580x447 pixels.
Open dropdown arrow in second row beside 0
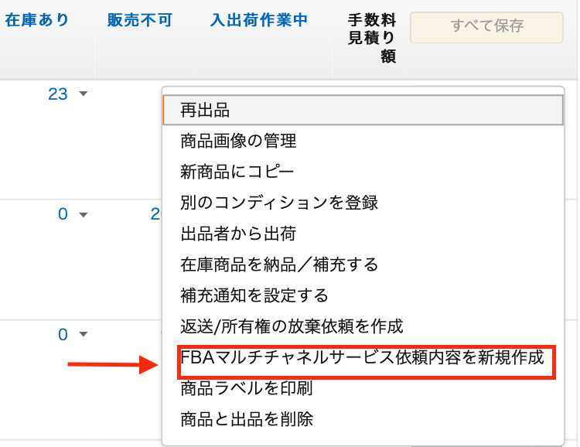[84, 214]
